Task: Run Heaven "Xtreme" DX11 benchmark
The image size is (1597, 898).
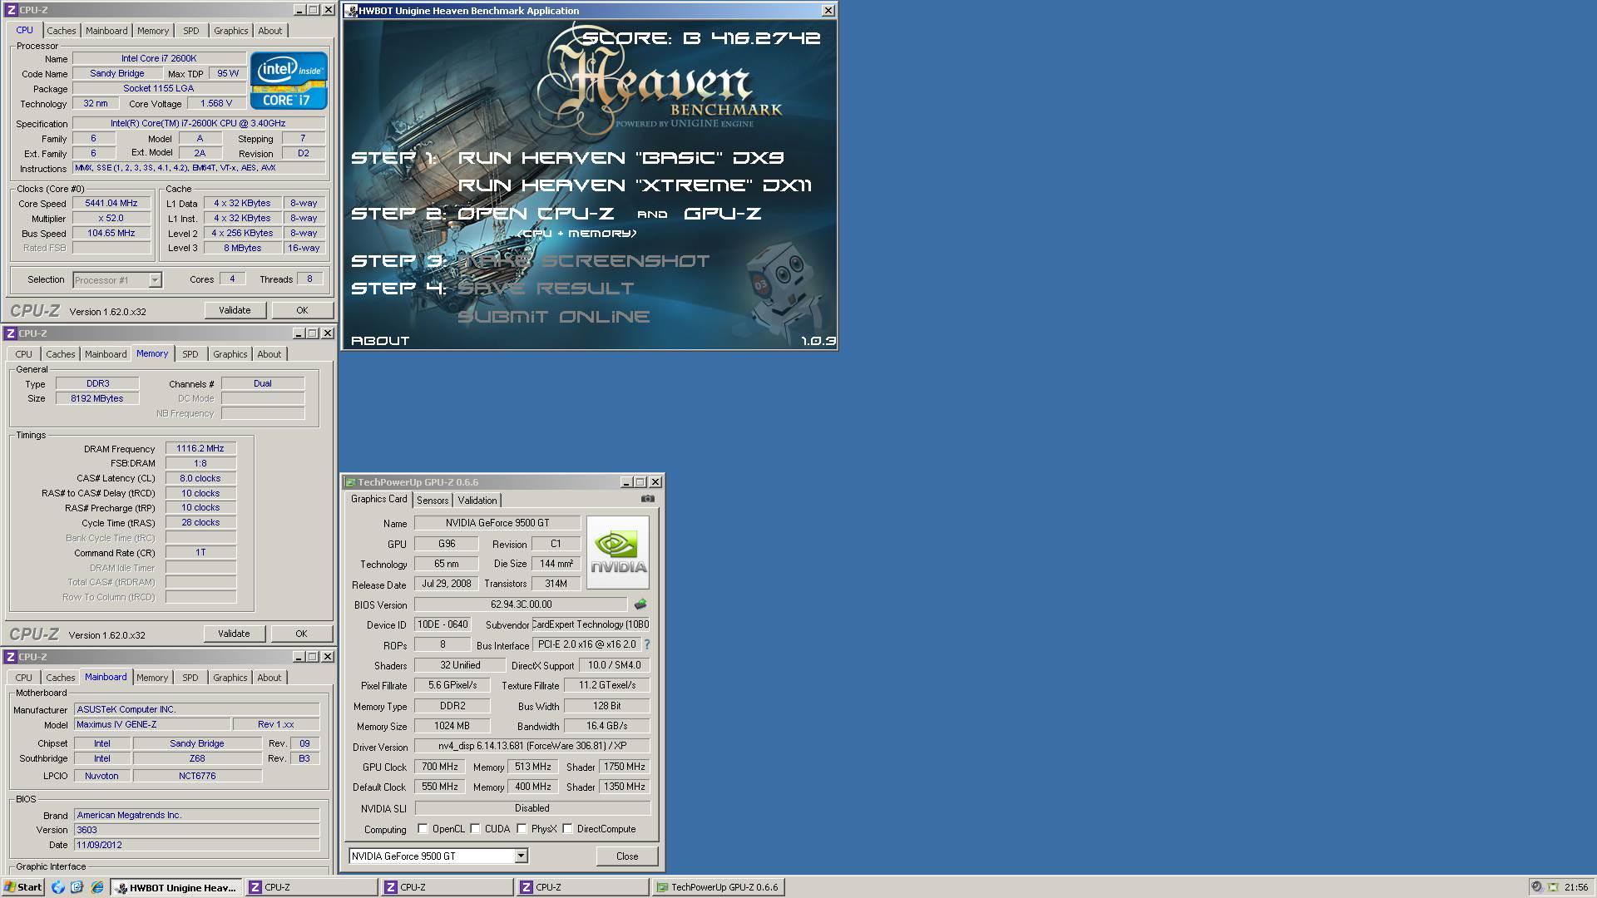Action: (634, 185)
